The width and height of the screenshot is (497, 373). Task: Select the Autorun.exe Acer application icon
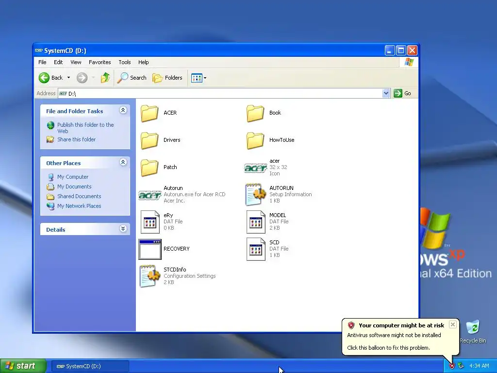(x=149, y=195)
